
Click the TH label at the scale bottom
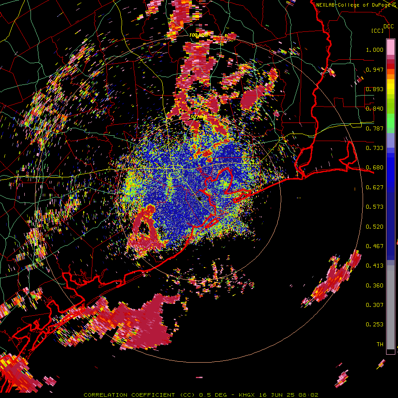[380, 344]
